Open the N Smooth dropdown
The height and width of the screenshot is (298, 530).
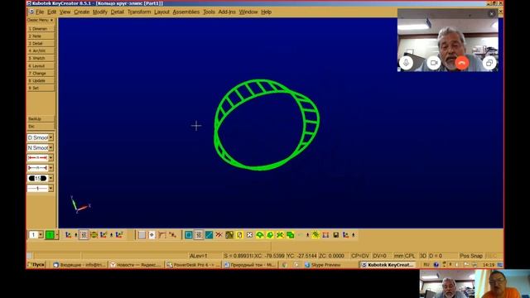point(51,147)
